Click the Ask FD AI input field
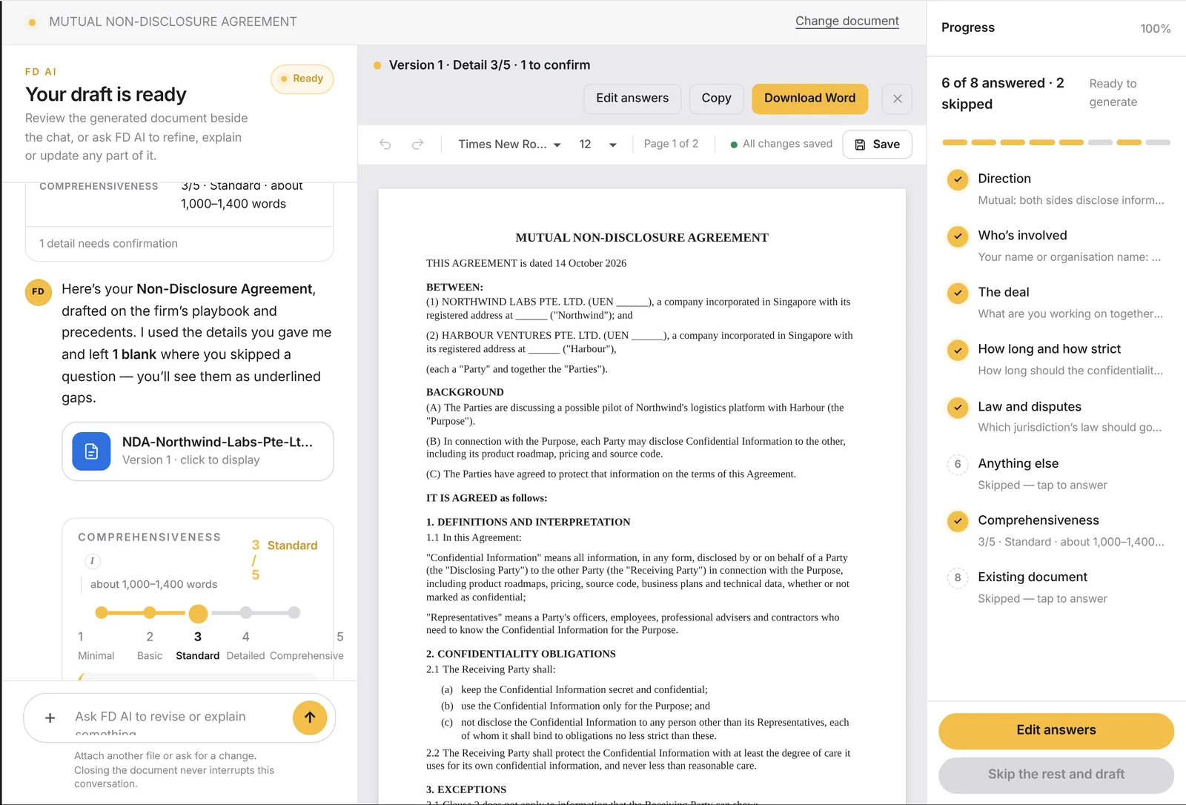Image resolution: width=1186 pixels, height=805 pixels. coord(178,718)
